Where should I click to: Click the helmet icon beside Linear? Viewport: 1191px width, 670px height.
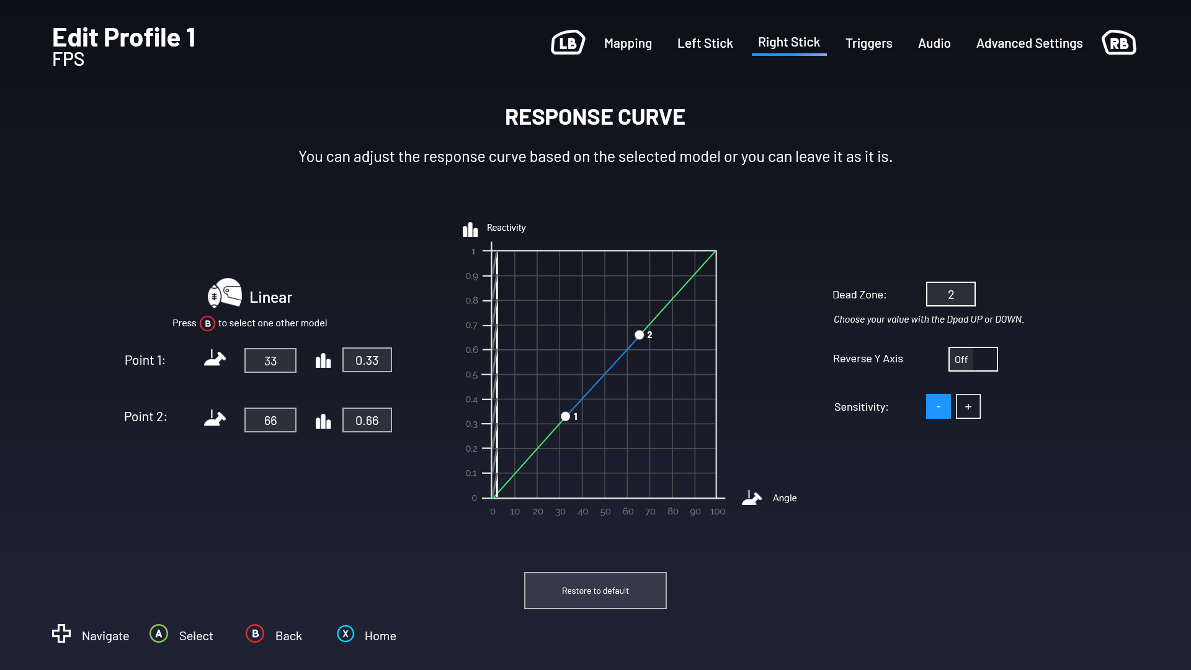pyautogui.click(x=225, y=293)
